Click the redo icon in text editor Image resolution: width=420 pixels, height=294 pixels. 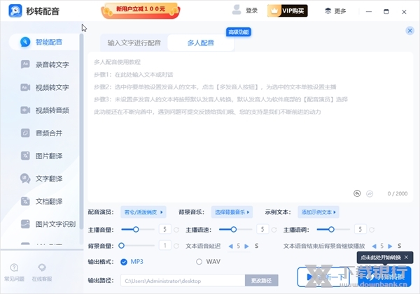[370, 193]
